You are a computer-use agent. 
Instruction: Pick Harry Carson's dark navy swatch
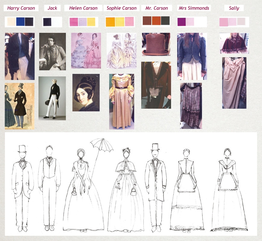click(x=29, y=22)
